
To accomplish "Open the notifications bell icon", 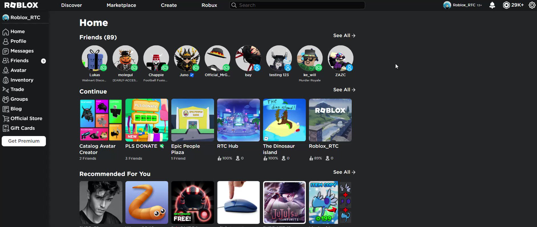I will [492, 5].
